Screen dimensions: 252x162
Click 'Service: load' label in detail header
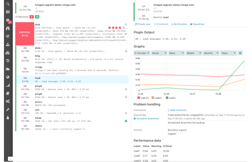[161, 17]
